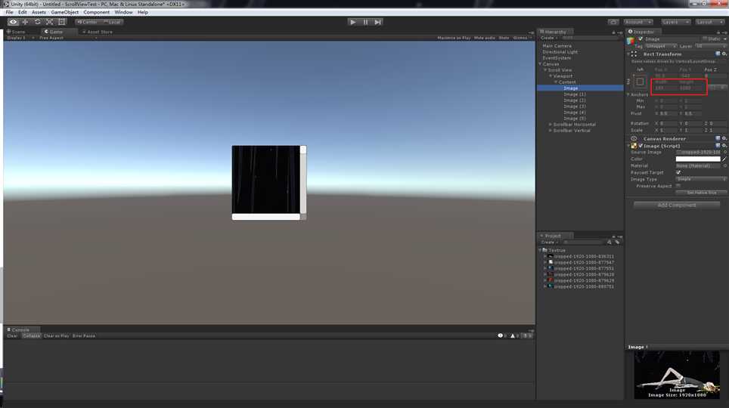Viewport: 729px width, 408px height.
Task: Open the Material object picker circle
Action: 724,166
